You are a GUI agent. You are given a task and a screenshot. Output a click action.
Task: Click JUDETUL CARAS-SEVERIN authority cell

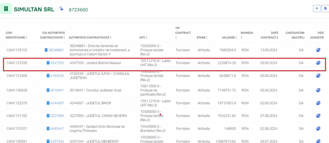pos(98,116)
